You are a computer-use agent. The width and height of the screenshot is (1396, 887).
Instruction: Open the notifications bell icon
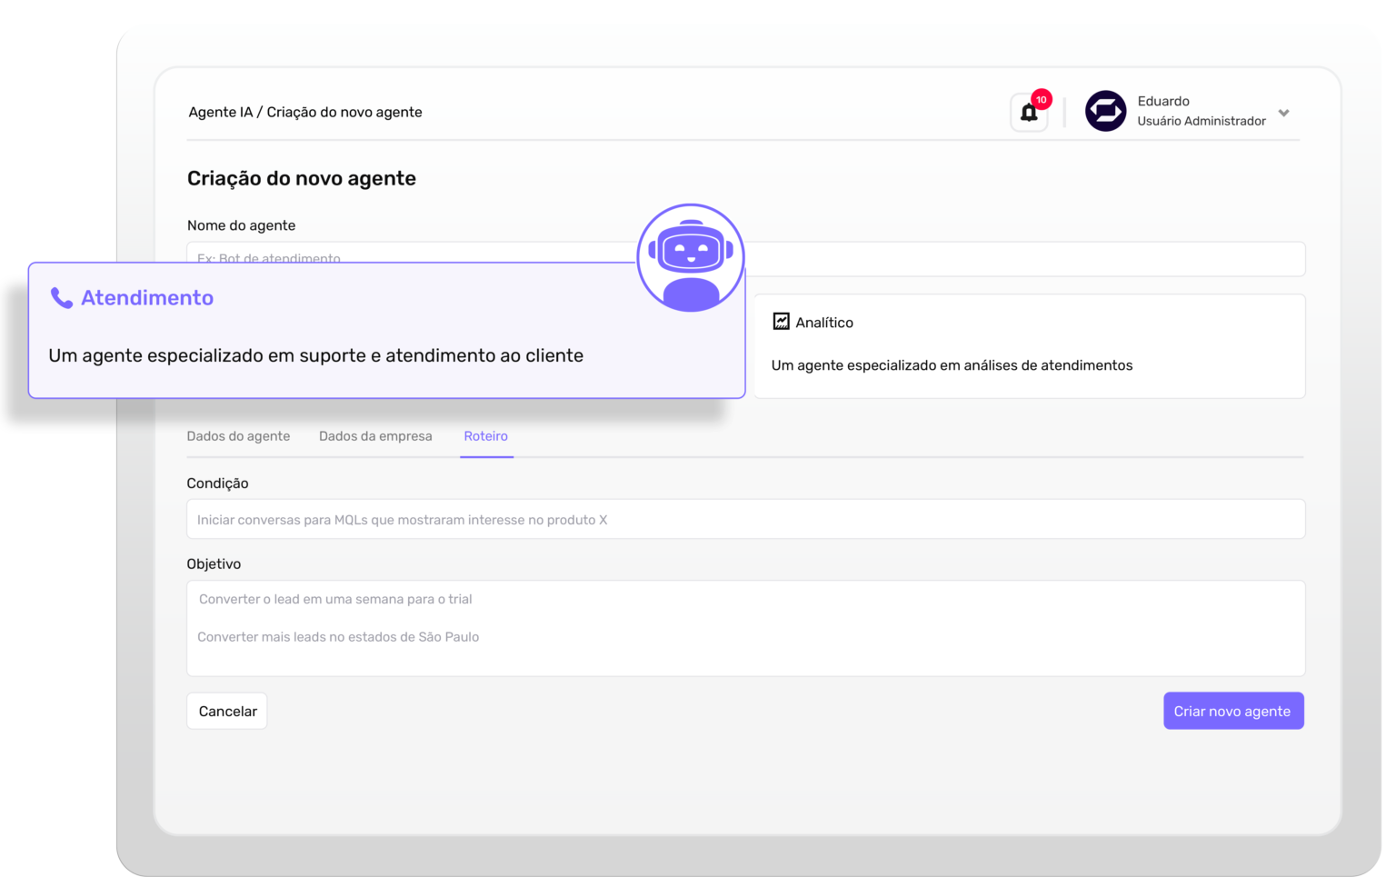tap(1028, 112)
